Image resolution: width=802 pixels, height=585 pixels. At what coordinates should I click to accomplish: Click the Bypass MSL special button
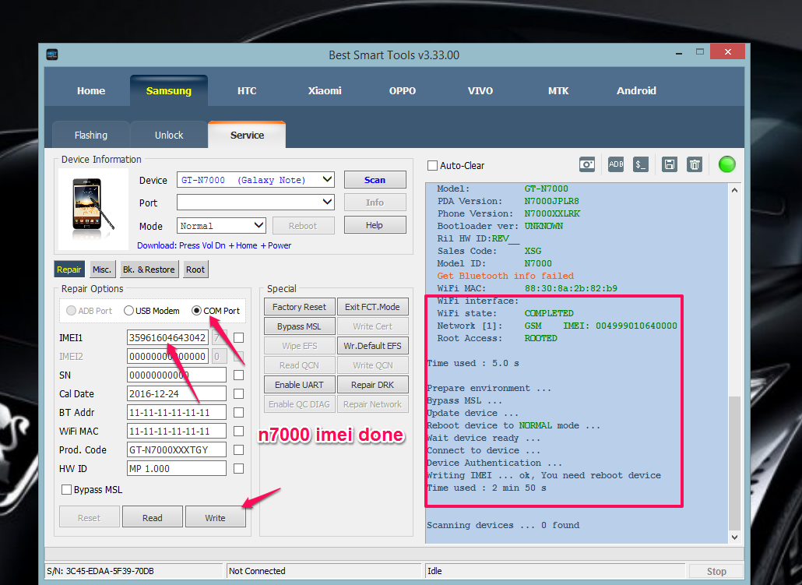(299, 326)
